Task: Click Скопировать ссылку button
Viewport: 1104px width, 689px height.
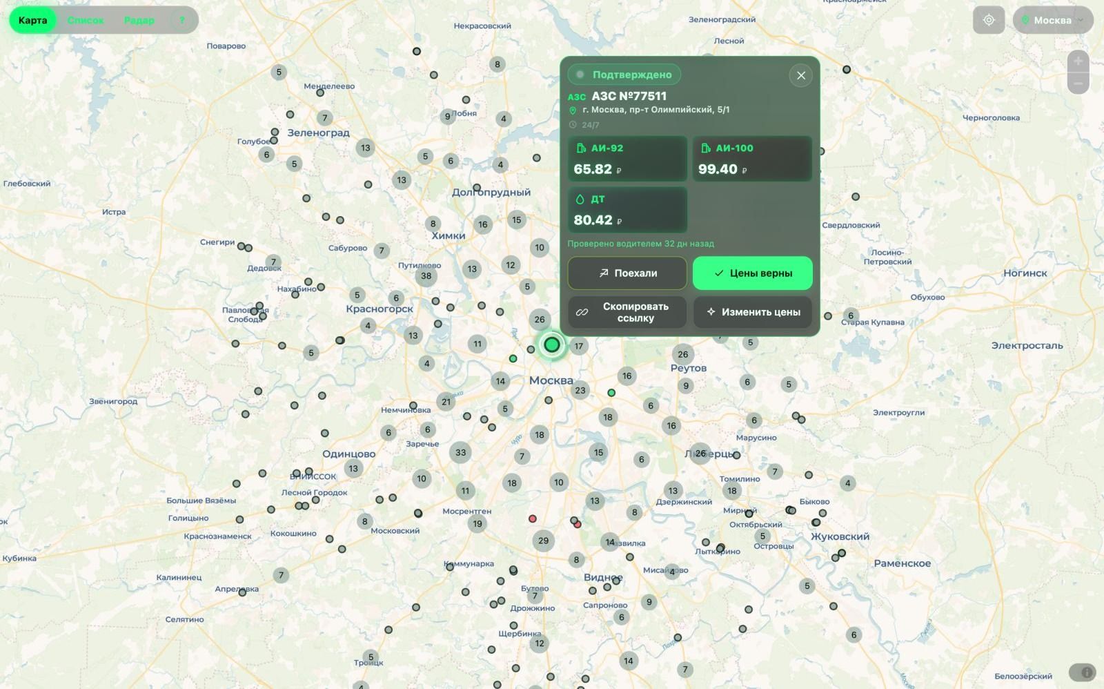Action: coord(627,312)
